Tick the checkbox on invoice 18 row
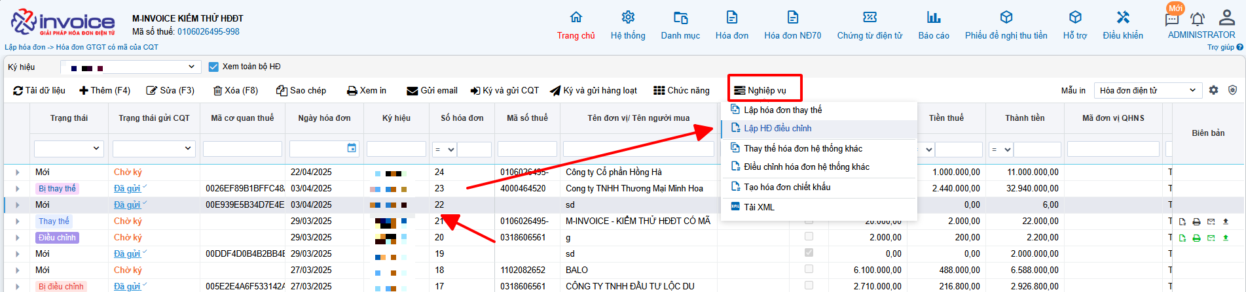This screenshot has height=292, width=1246. coord(809,269)
